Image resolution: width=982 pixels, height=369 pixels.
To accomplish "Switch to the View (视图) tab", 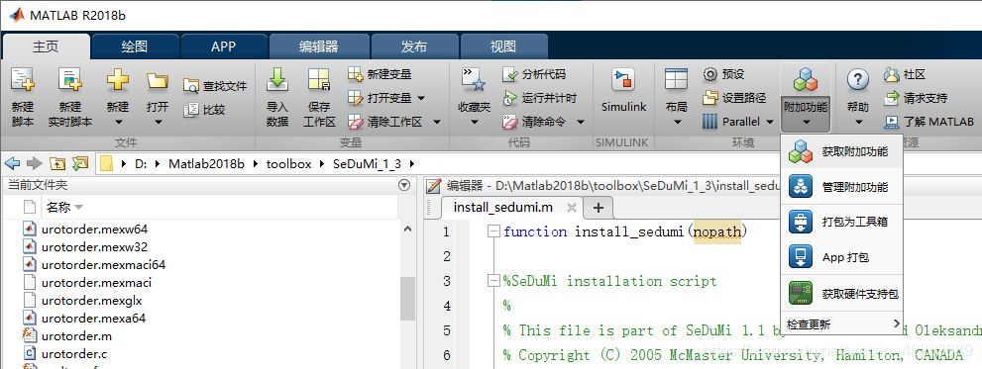I will [503, 46].
